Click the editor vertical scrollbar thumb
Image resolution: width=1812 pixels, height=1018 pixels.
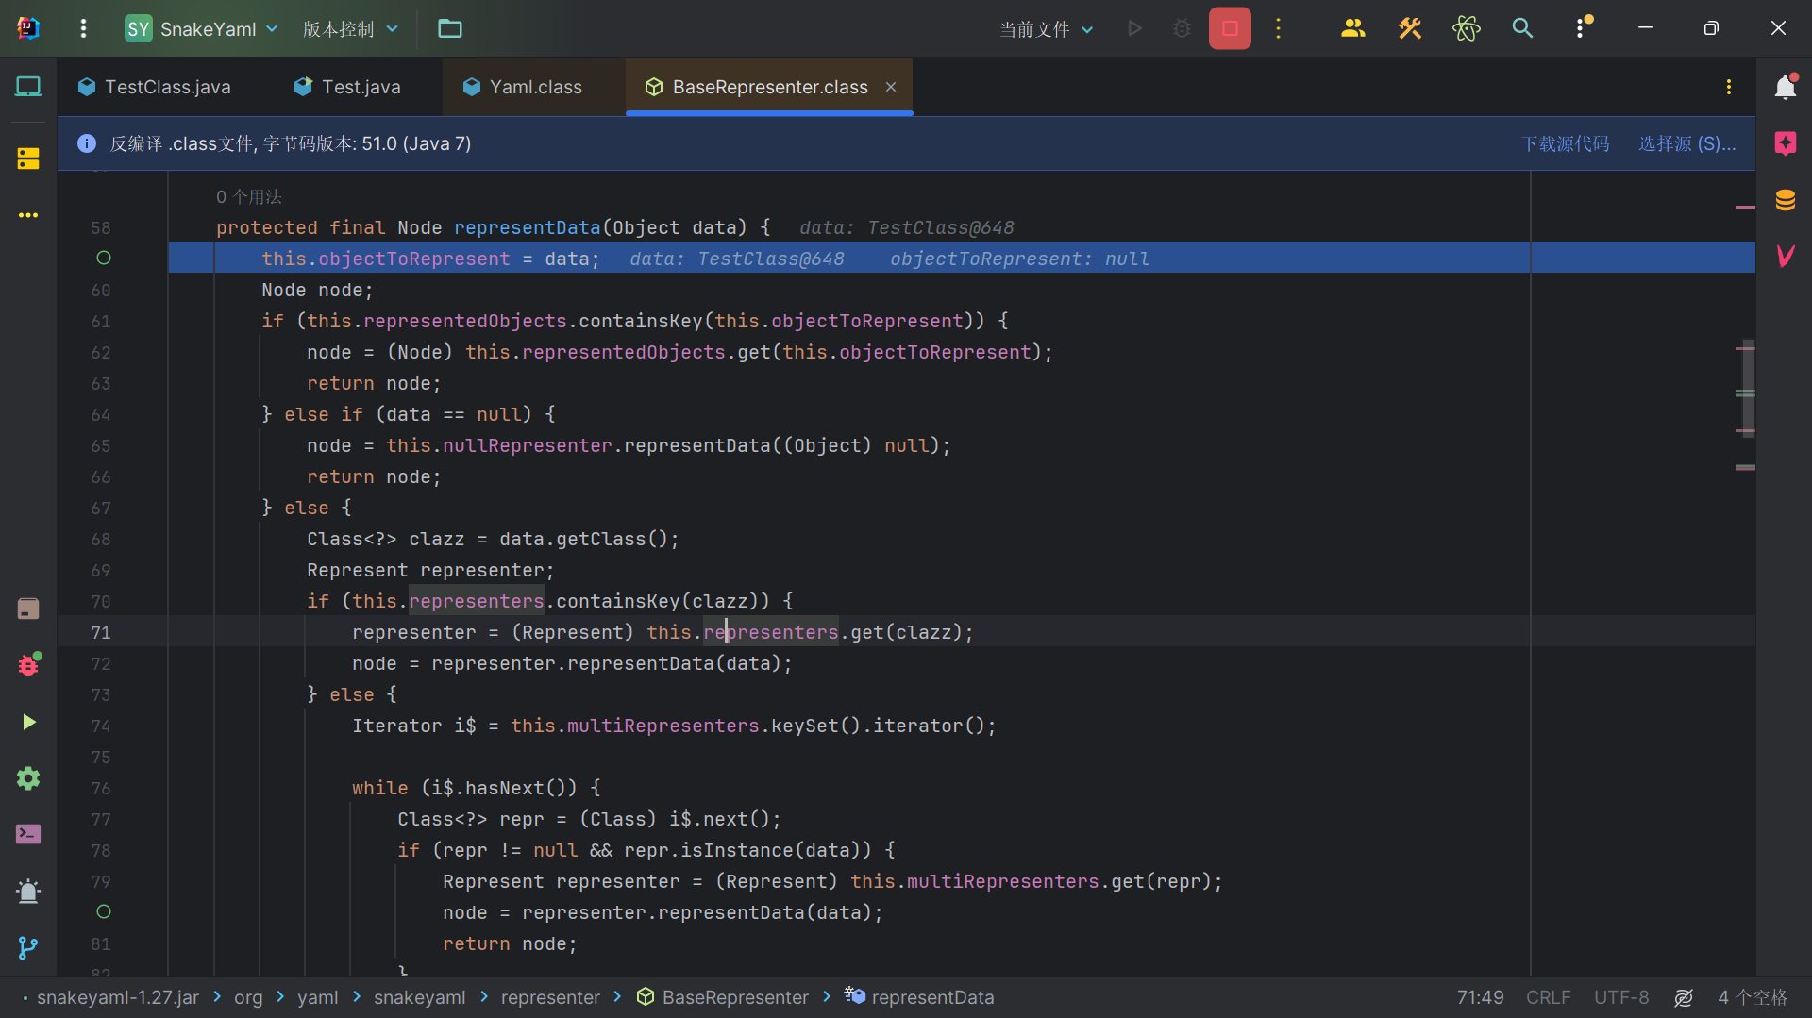click(1748, 387)
